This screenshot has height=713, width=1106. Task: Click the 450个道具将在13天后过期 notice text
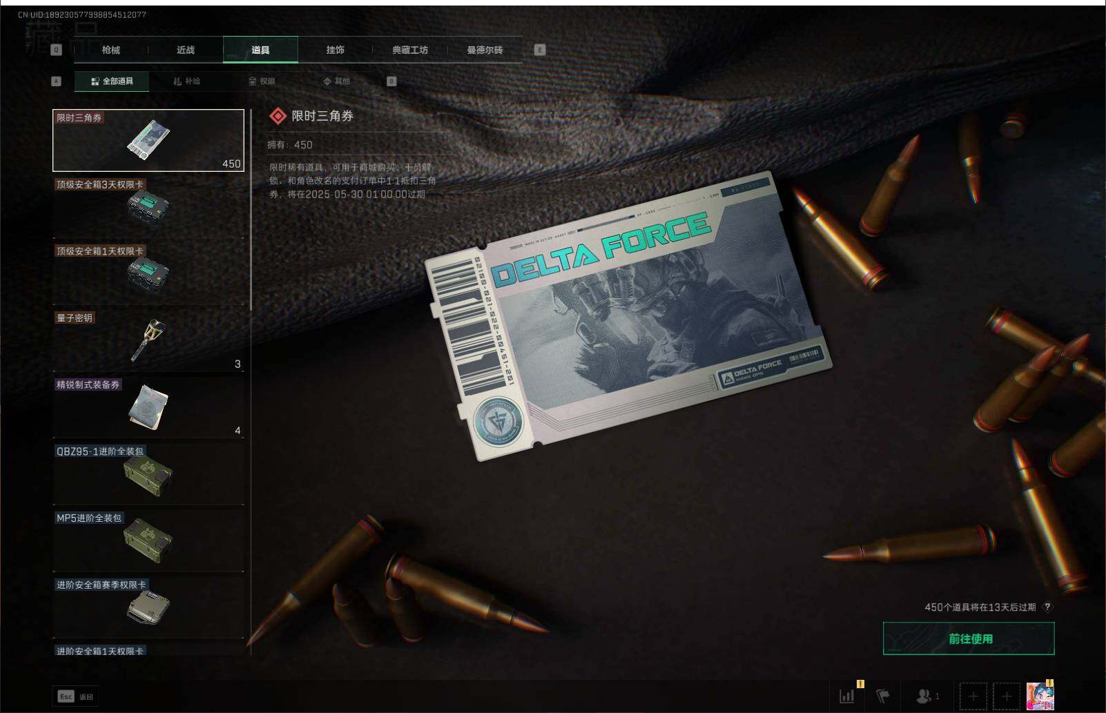tap(980, 607)
